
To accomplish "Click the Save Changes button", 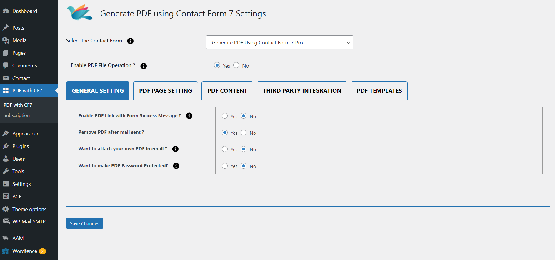I will tap(84, 223).
